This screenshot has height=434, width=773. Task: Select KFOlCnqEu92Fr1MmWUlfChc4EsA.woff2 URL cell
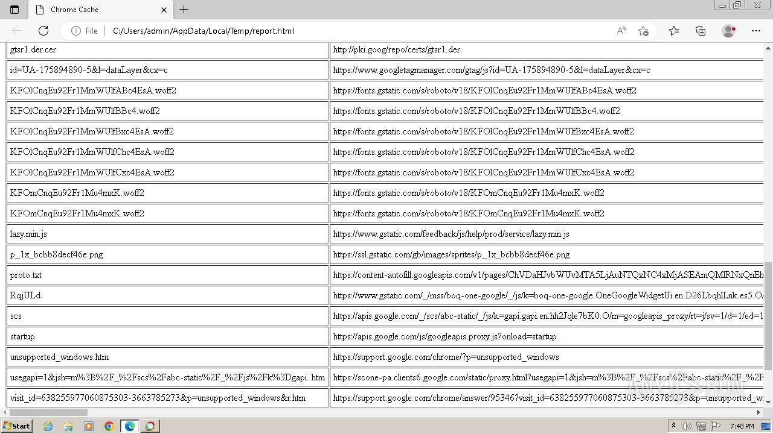pyautogui.click(x=547, y=152)
